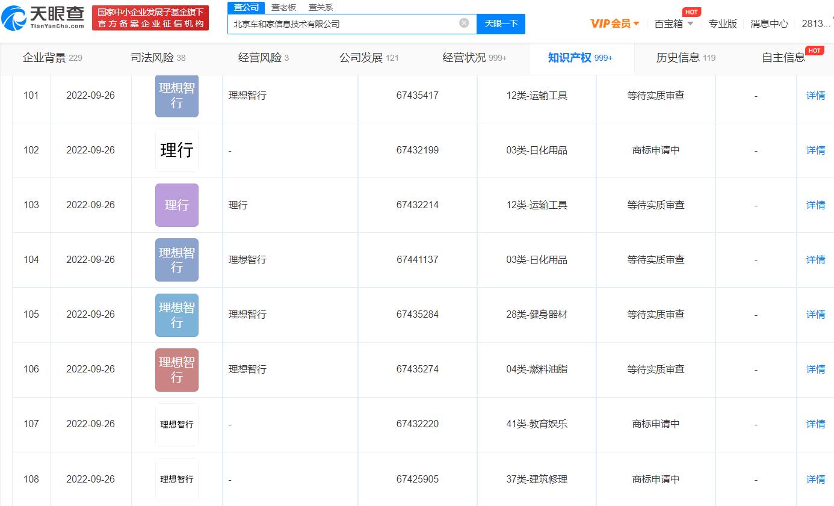Click trademark image in row 107

(177, 424)
